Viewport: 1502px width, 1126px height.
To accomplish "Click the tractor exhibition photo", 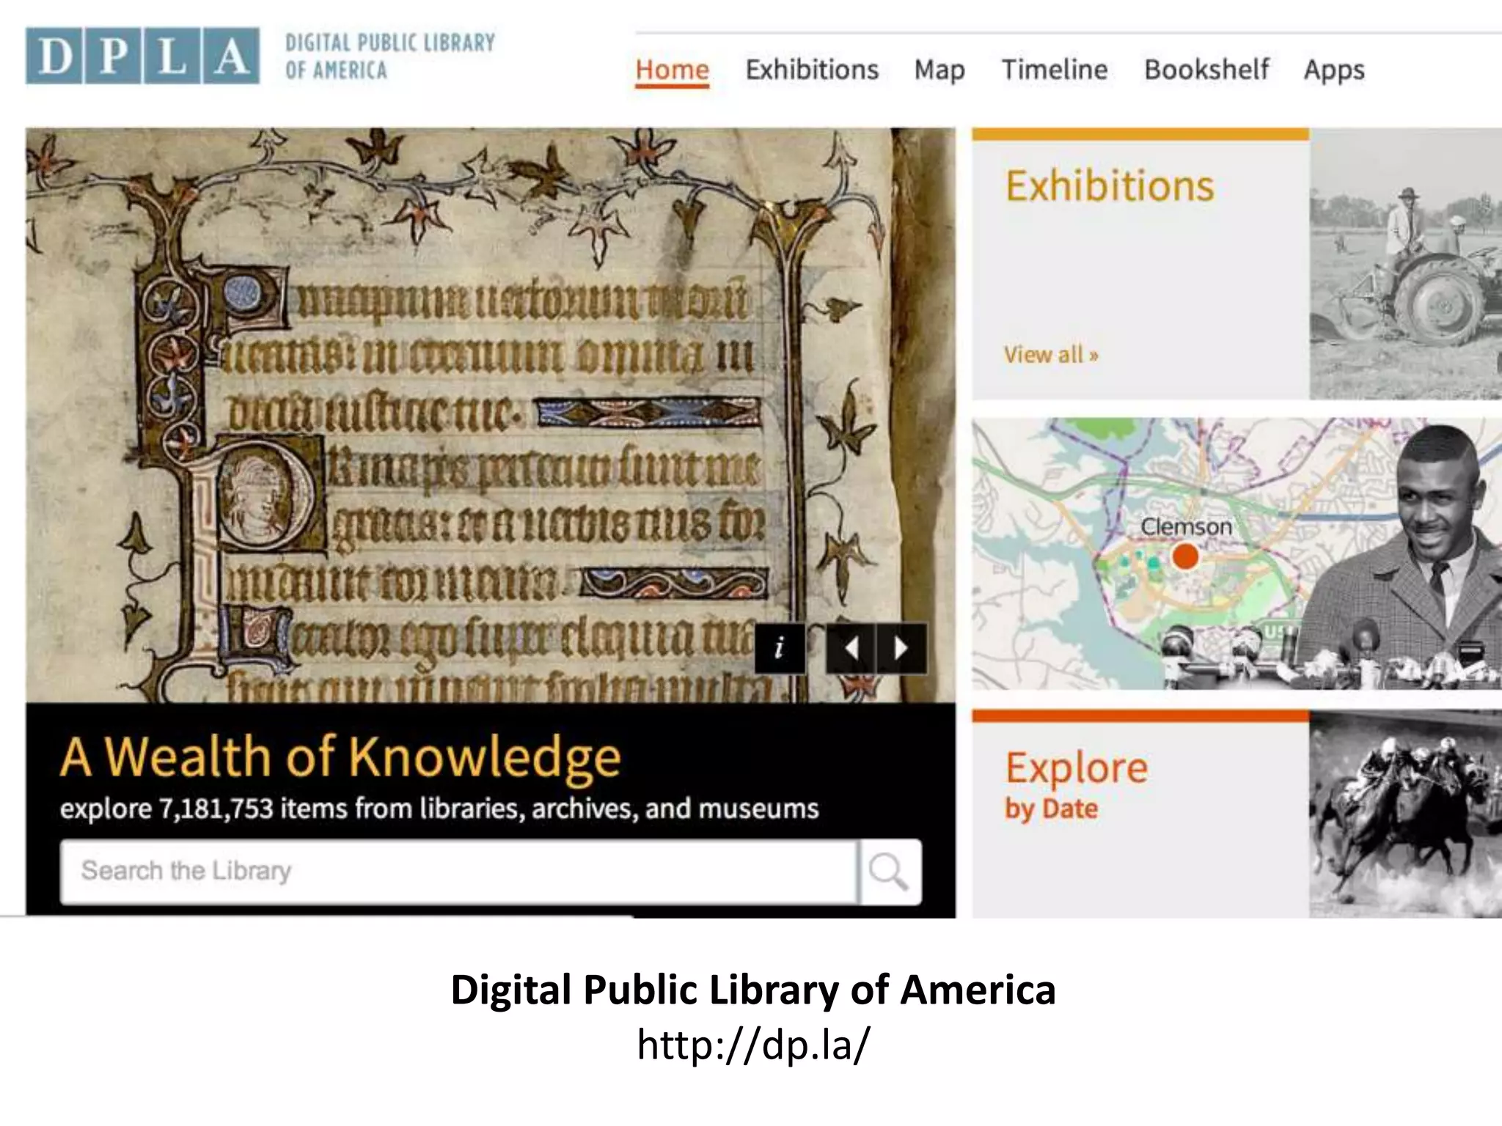I will click(x=1405, y=264).
